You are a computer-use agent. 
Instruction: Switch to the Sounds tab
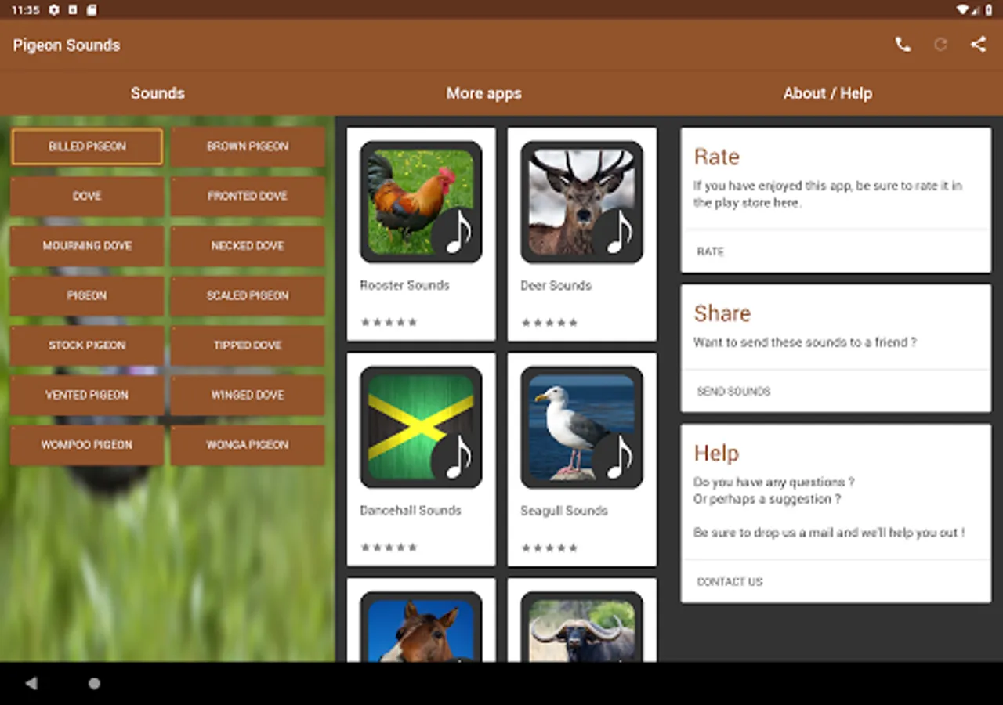click(158, 93)
